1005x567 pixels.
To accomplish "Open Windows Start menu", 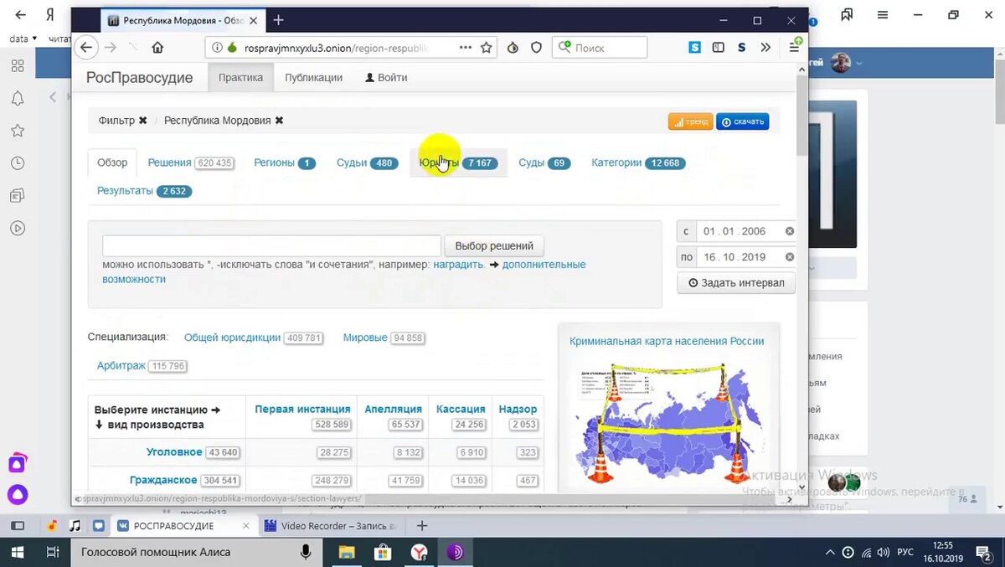I will [x=18, y=552].
